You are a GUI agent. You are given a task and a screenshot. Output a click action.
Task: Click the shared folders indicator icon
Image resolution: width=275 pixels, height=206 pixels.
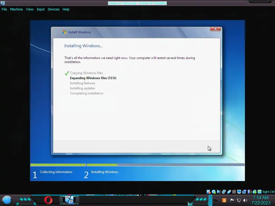(x=234, y=192)
